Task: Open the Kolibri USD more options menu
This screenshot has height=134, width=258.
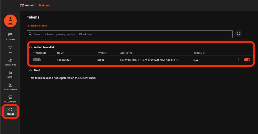Action: (x=239, y=60)
